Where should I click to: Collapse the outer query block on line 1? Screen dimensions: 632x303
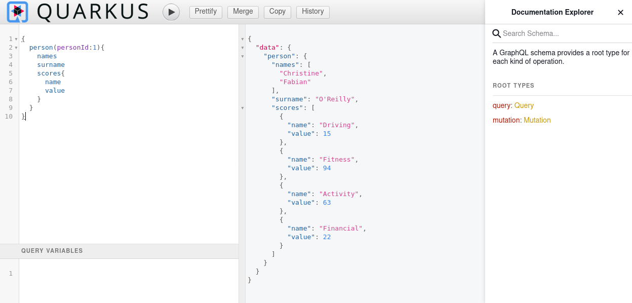17,38
